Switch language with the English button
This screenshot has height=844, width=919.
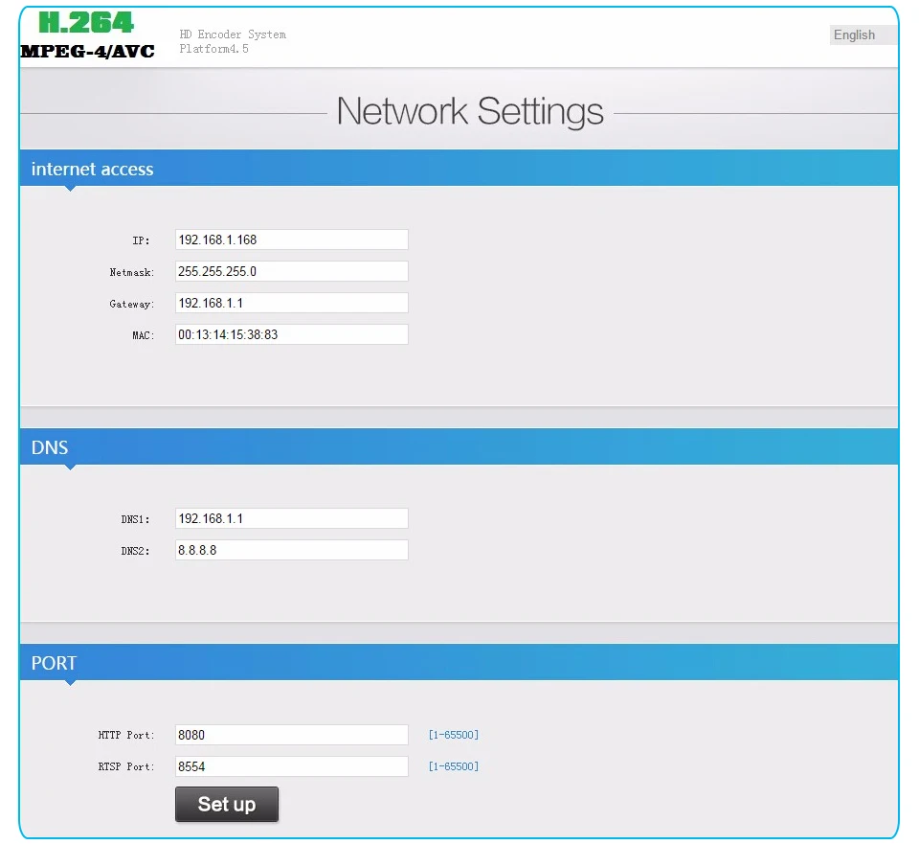click(x=863, y=35)
